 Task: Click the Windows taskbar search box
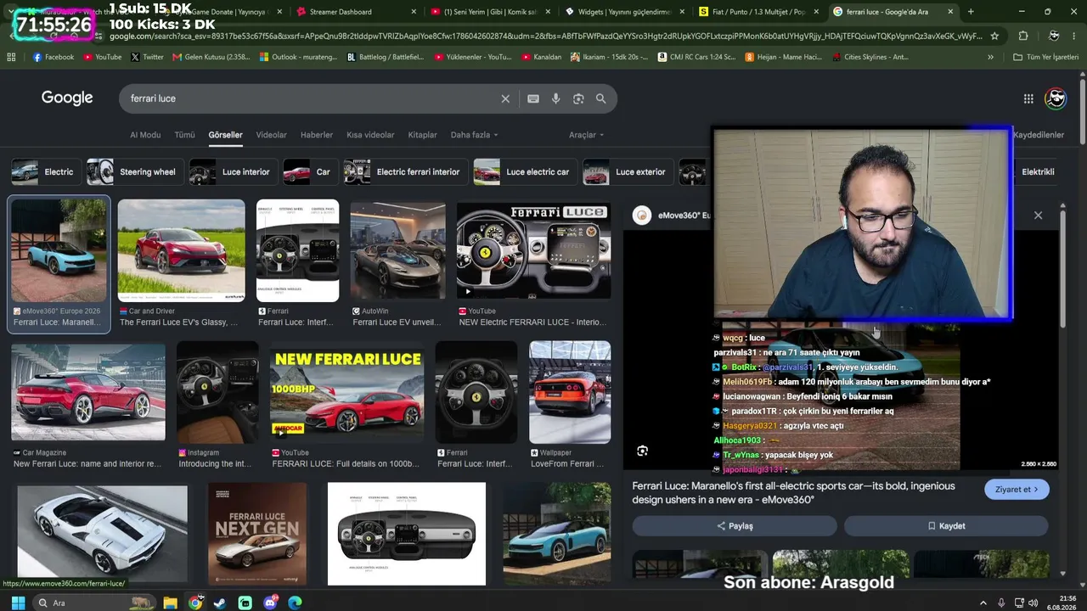tap(93, 603)
